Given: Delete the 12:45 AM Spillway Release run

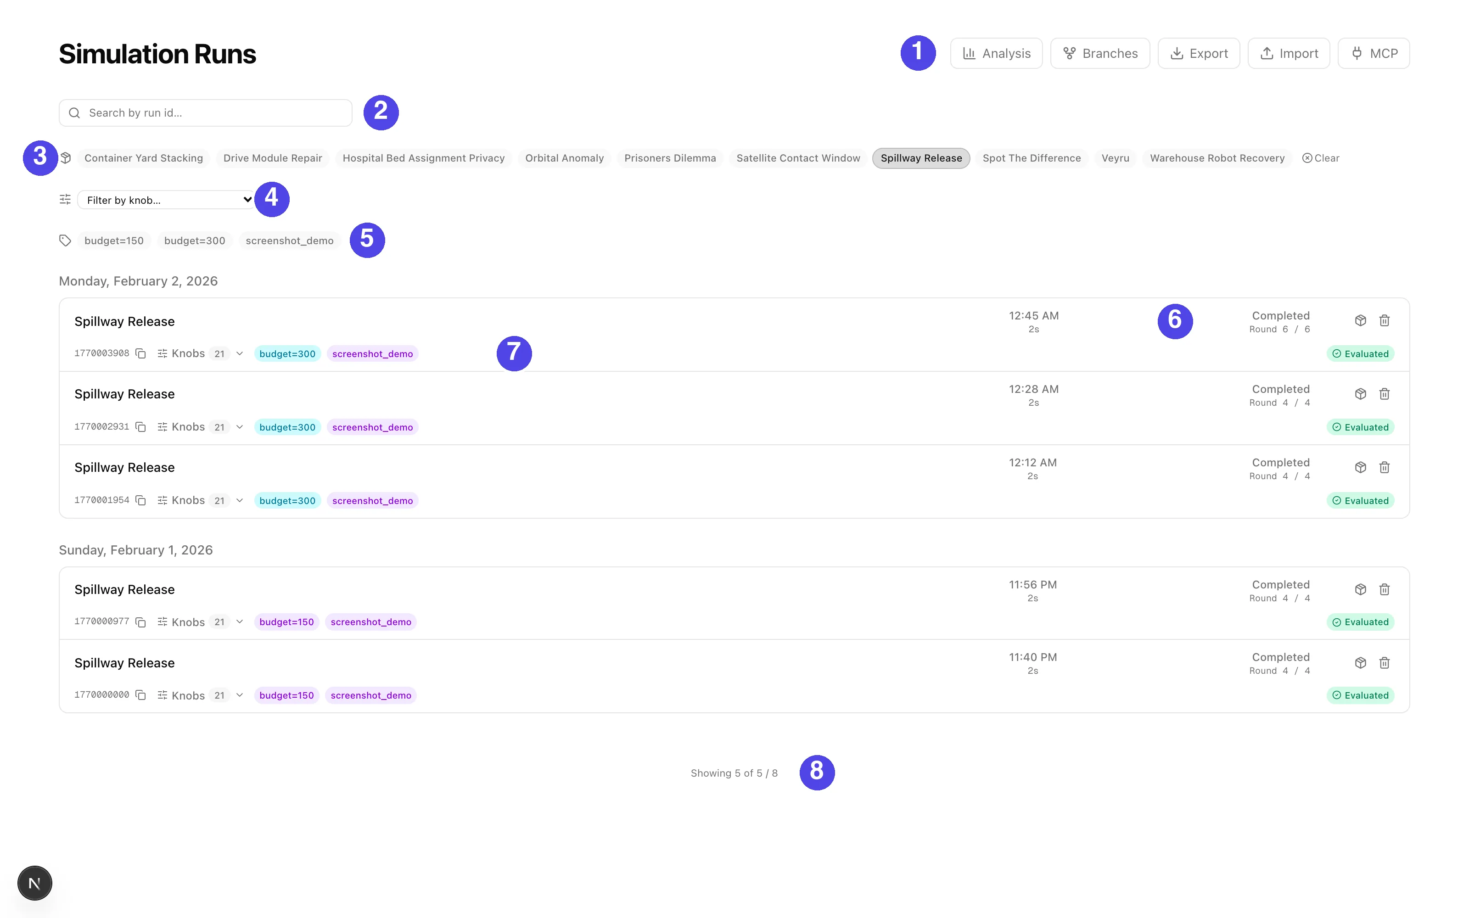Looking at the screenshot, I should click(x=1384, y=320).
